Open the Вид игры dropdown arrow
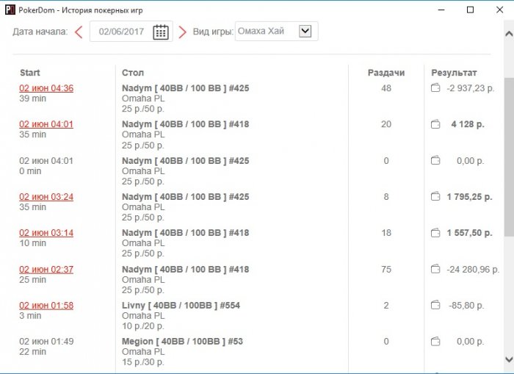 [305, 31]
